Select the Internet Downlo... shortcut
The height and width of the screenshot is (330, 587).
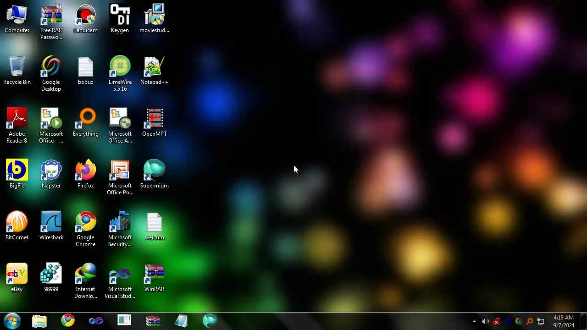point(85,281)
